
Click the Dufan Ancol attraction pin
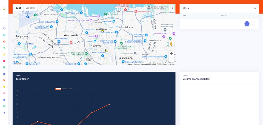tap(99, 16)
